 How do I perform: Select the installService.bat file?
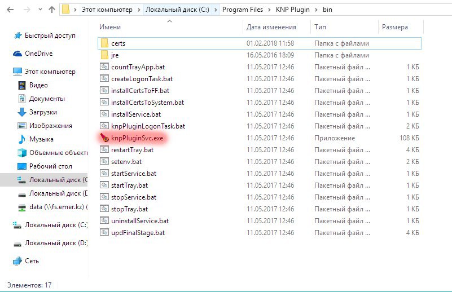136,114
